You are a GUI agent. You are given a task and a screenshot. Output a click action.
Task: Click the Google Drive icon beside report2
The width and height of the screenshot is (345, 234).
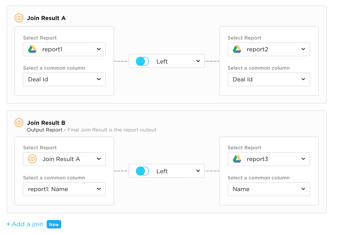pos(237,49)
